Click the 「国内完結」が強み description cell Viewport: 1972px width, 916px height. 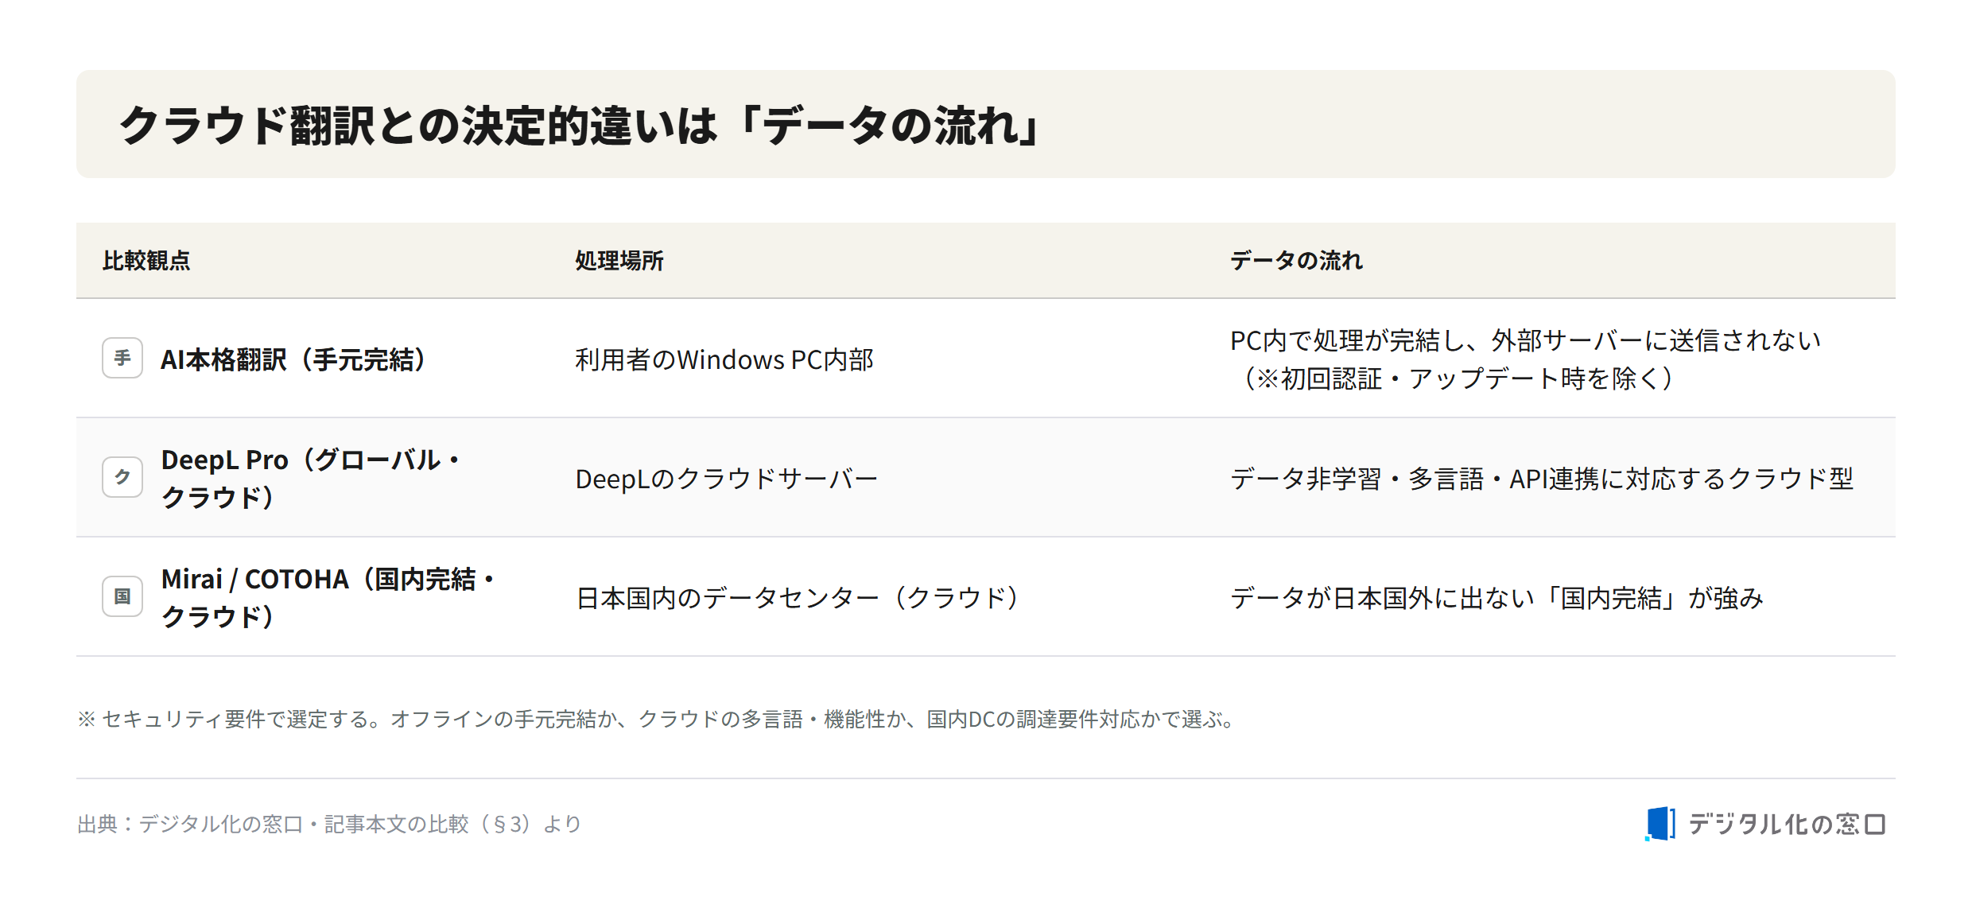point(1496,598)
